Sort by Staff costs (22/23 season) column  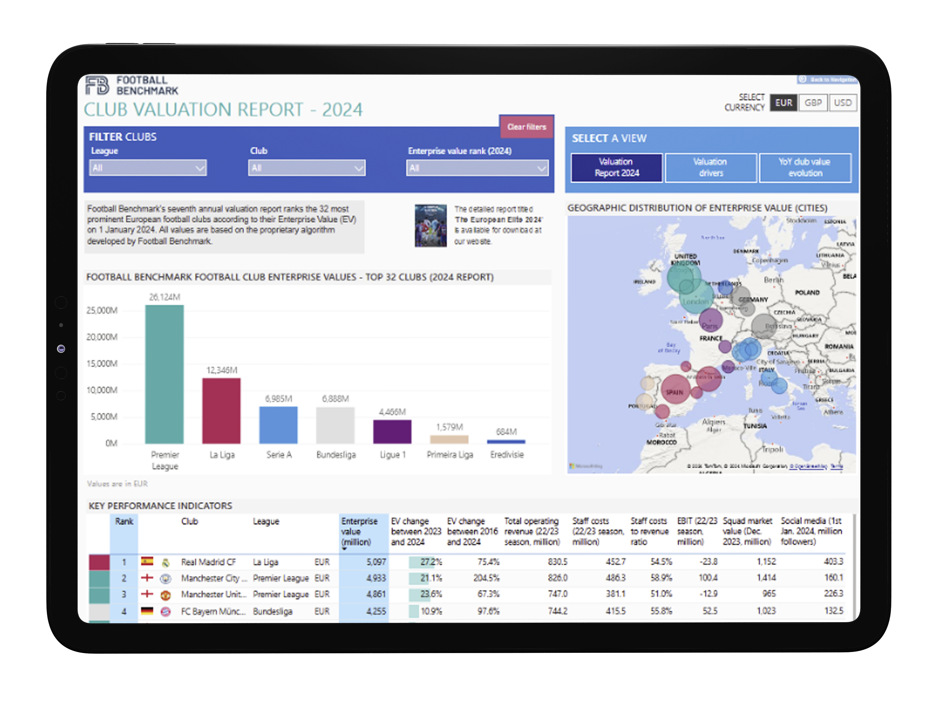pyautogui.click(x=598, y=531)
